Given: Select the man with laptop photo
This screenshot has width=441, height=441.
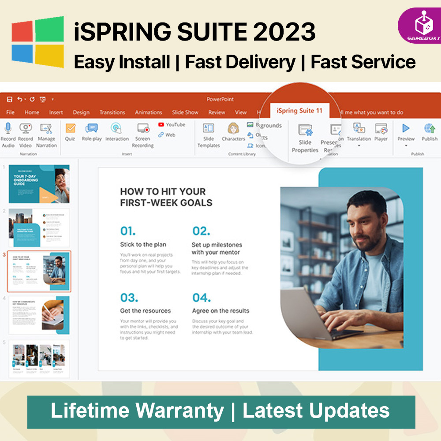Looking at the screenshot, I should tap(342, 268).
